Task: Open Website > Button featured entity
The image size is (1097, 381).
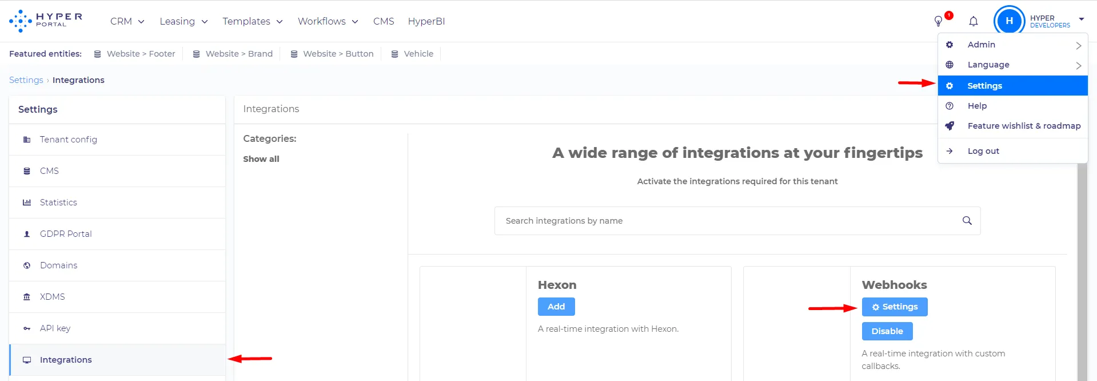Action: click(x=332, y=54)
